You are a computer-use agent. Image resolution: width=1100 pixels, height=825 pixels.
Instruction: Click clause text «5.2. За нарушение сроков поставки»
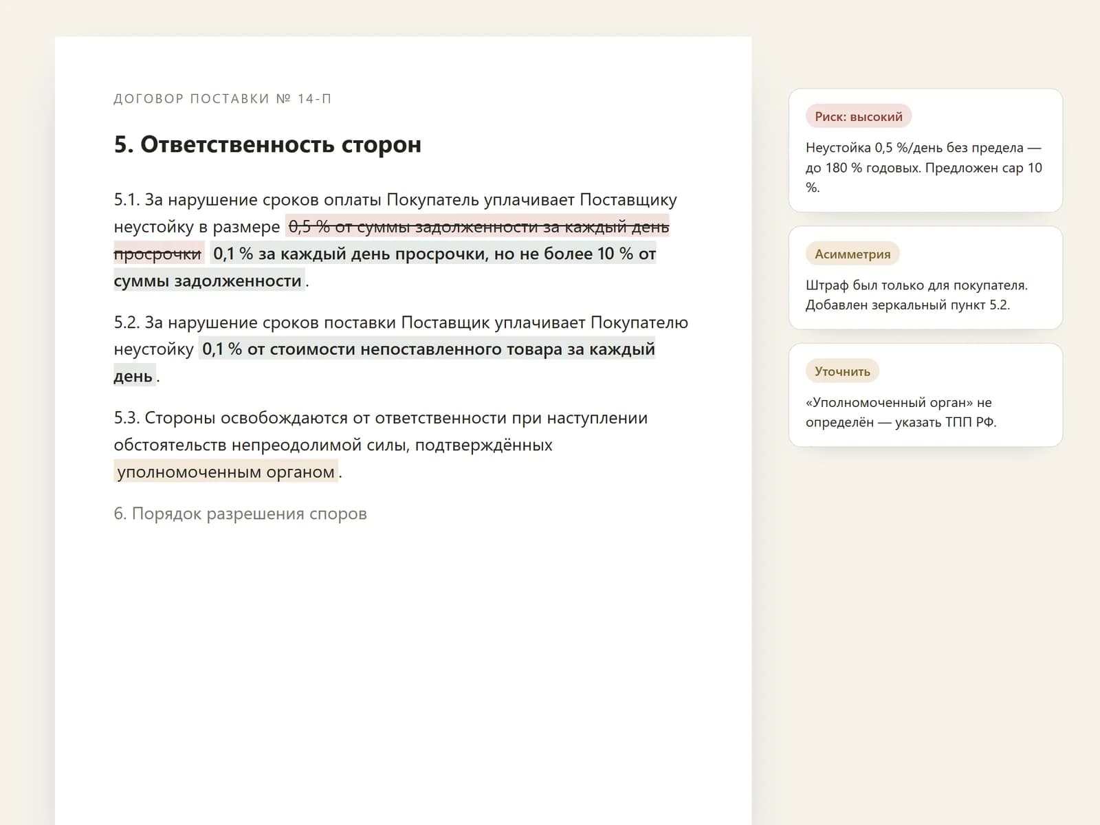click(x=255, y=322)
